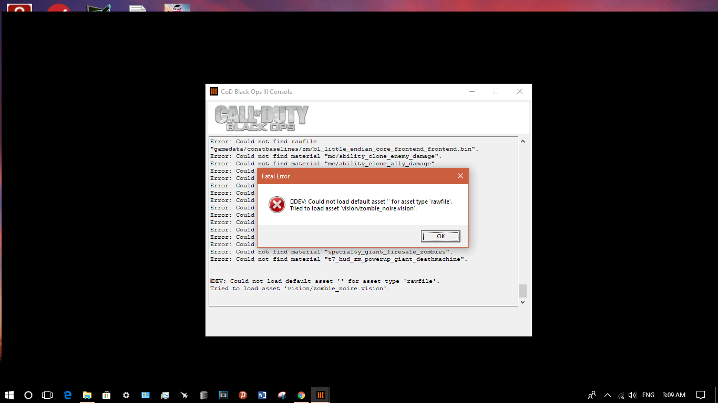This screenshot has width=718, height=403.
Task: Open the volume control in system tray
Action: click(632, 395)
